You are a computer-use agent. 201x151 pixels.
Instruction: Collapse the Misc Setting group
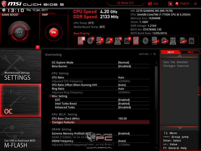click(50, 96)
